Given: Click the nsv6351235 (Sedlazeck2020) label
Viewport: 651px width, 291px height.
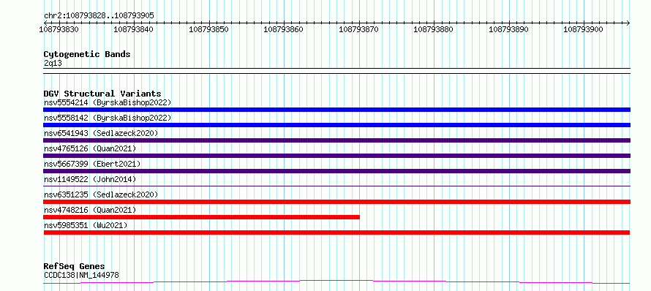Looking at the screenshot, I should [101, 194].
